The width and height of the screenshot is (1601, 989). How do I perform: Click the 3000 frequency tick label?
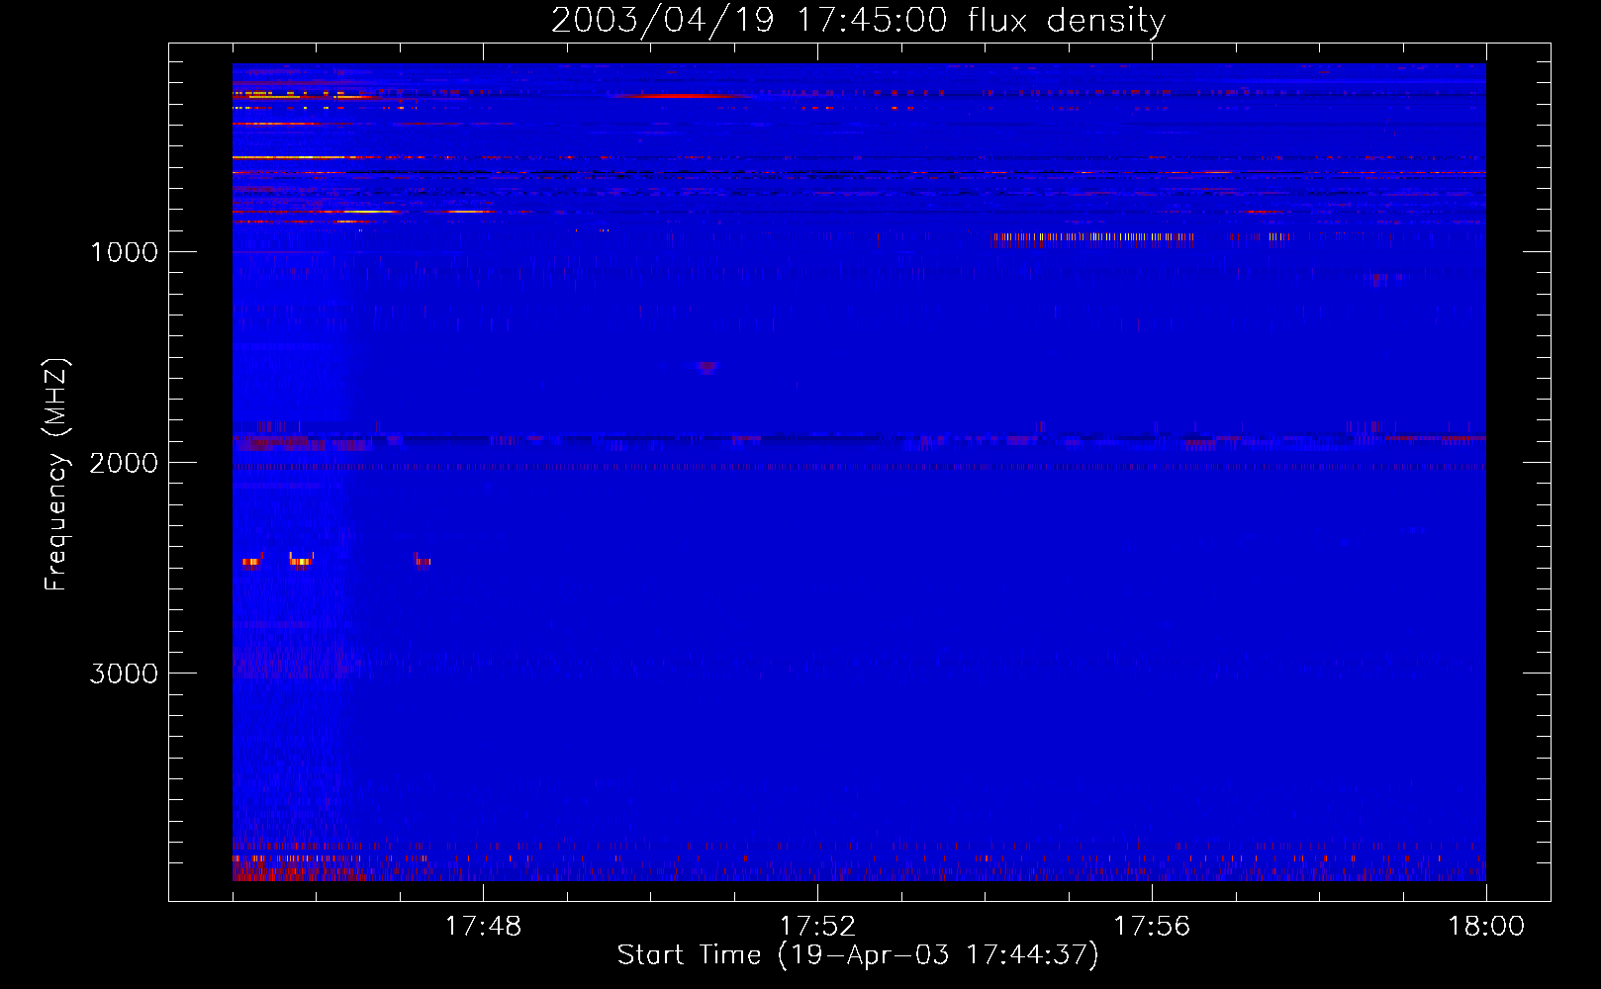coord(124,674)
